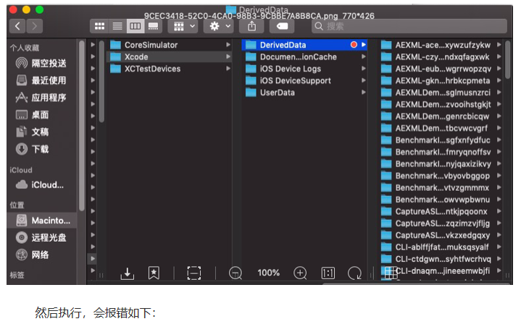This screenshot has width=521, height=324.
Task: Select folder AEXML-gkn...hrbkcpmeta
Action: [441, 80]
